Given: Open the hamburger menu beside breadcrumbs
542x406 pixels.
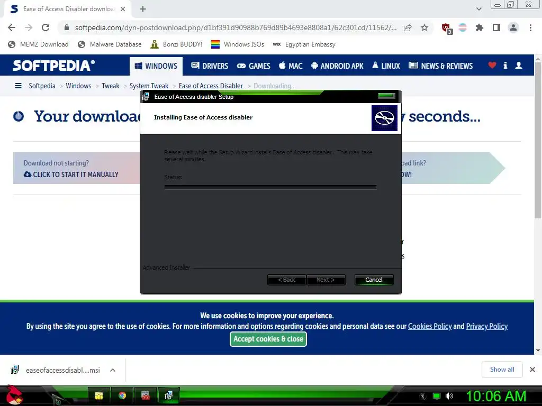Looking at the screenshot, I should (19, 86).
